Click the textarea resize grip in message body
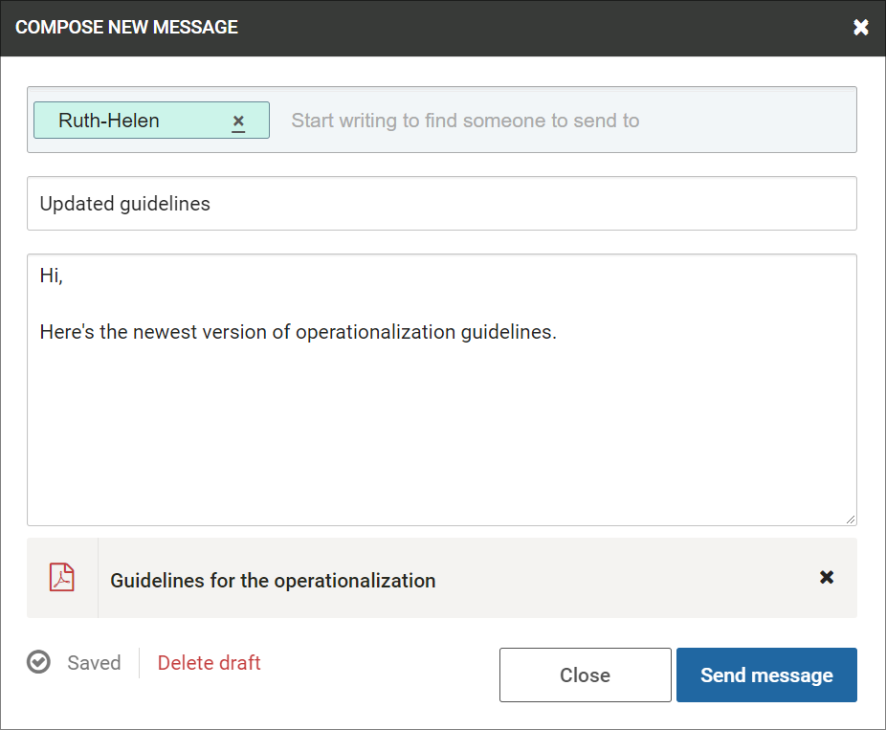 coord(851,520)
